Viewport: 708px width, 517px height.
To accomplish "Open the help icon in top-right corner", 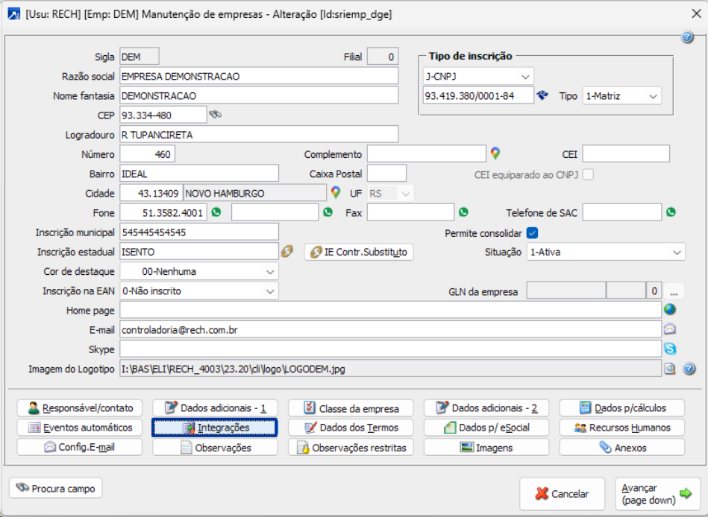I will click(x=687, y=38).
